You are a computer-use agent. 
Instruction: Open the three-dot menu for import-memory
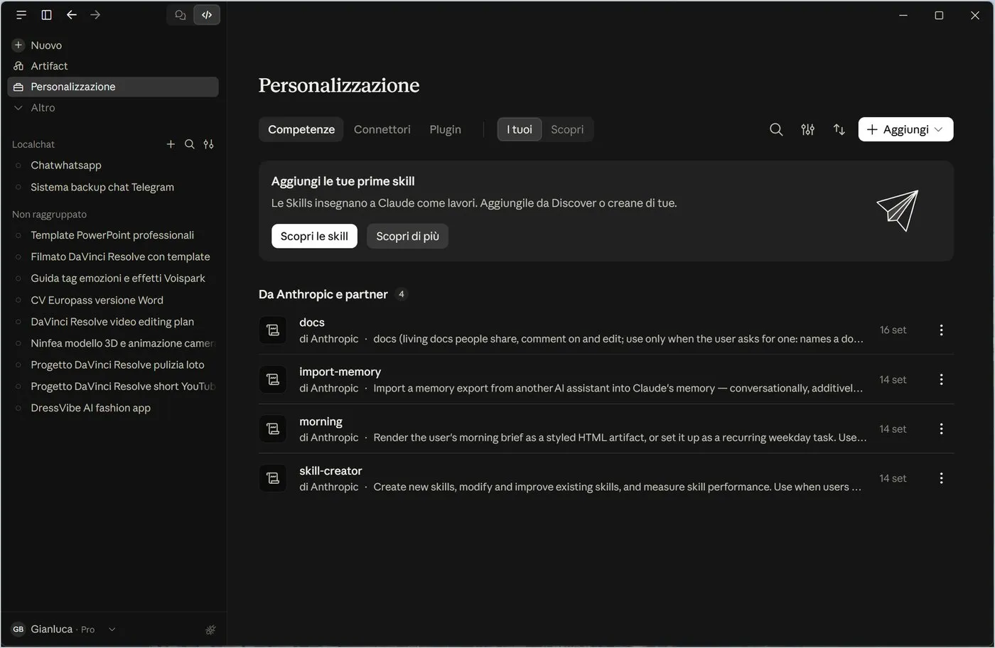coord(941,379)
